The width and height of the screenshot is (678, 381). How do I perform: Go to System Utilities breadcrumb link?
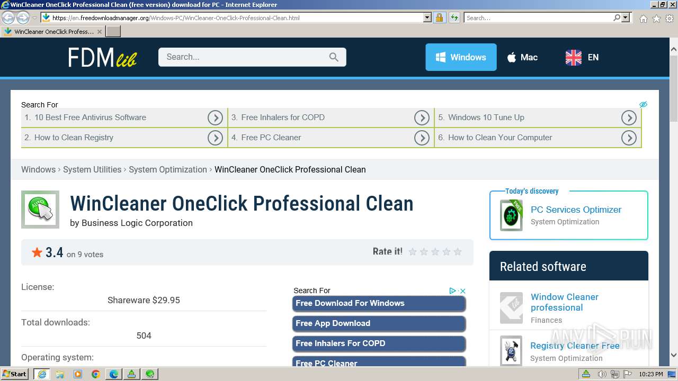coord(92,169)
